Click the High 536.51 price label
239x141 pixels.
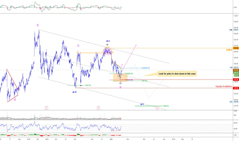(234, 30)
